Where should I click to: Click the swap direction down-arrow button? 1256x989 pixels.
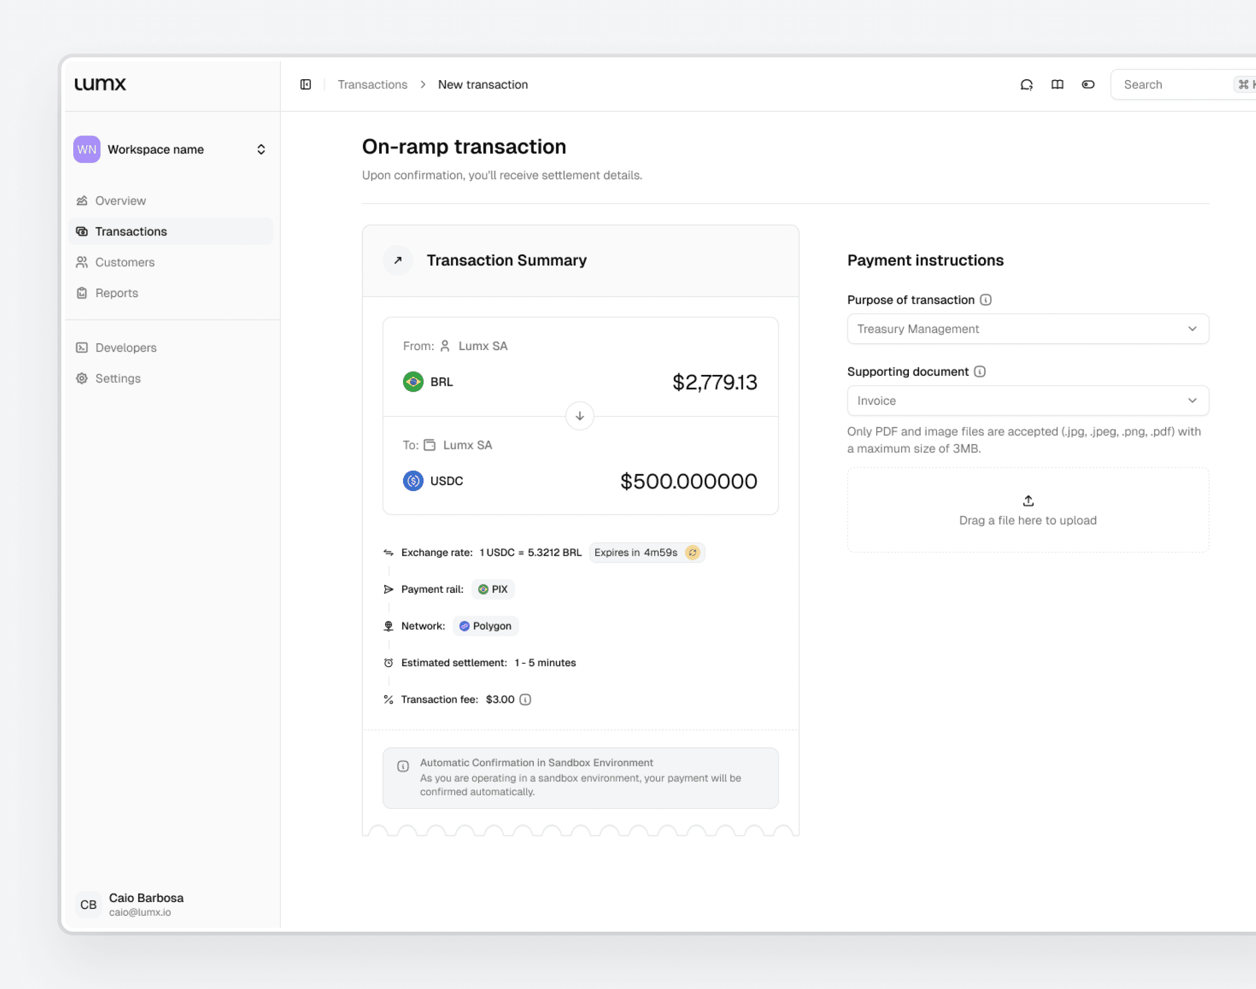tap(580, 416)
